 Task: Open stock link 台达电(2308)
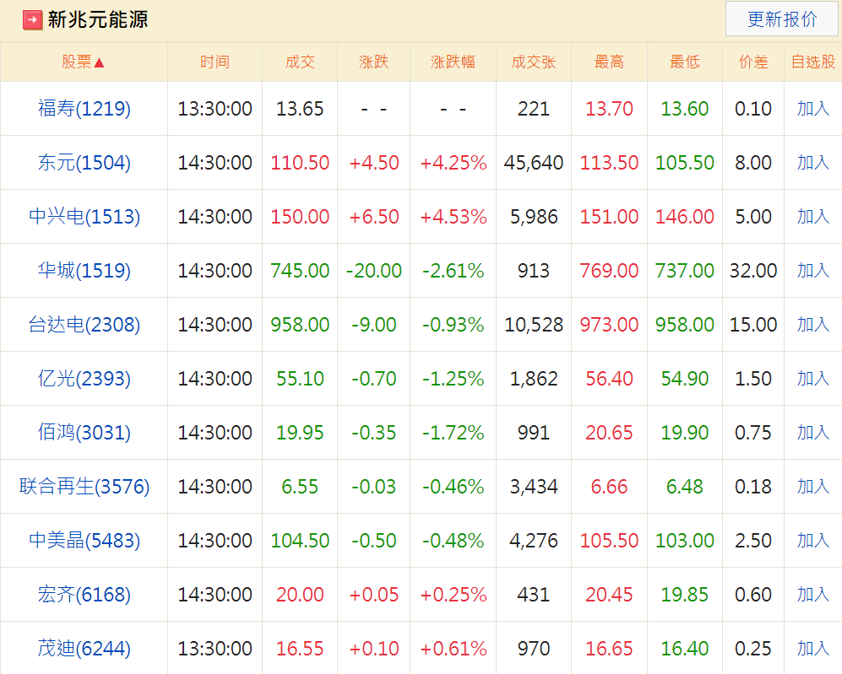84,325
